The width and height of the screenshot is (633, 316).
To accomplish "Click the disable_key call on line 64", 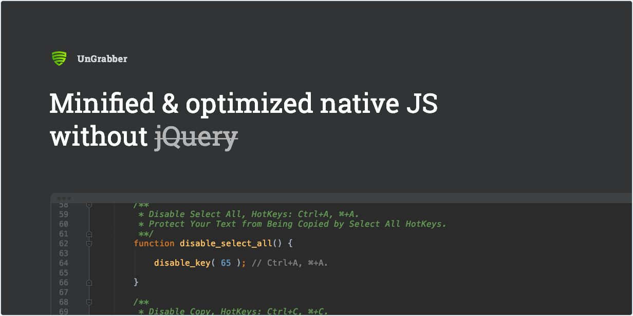I will point(182,263).
